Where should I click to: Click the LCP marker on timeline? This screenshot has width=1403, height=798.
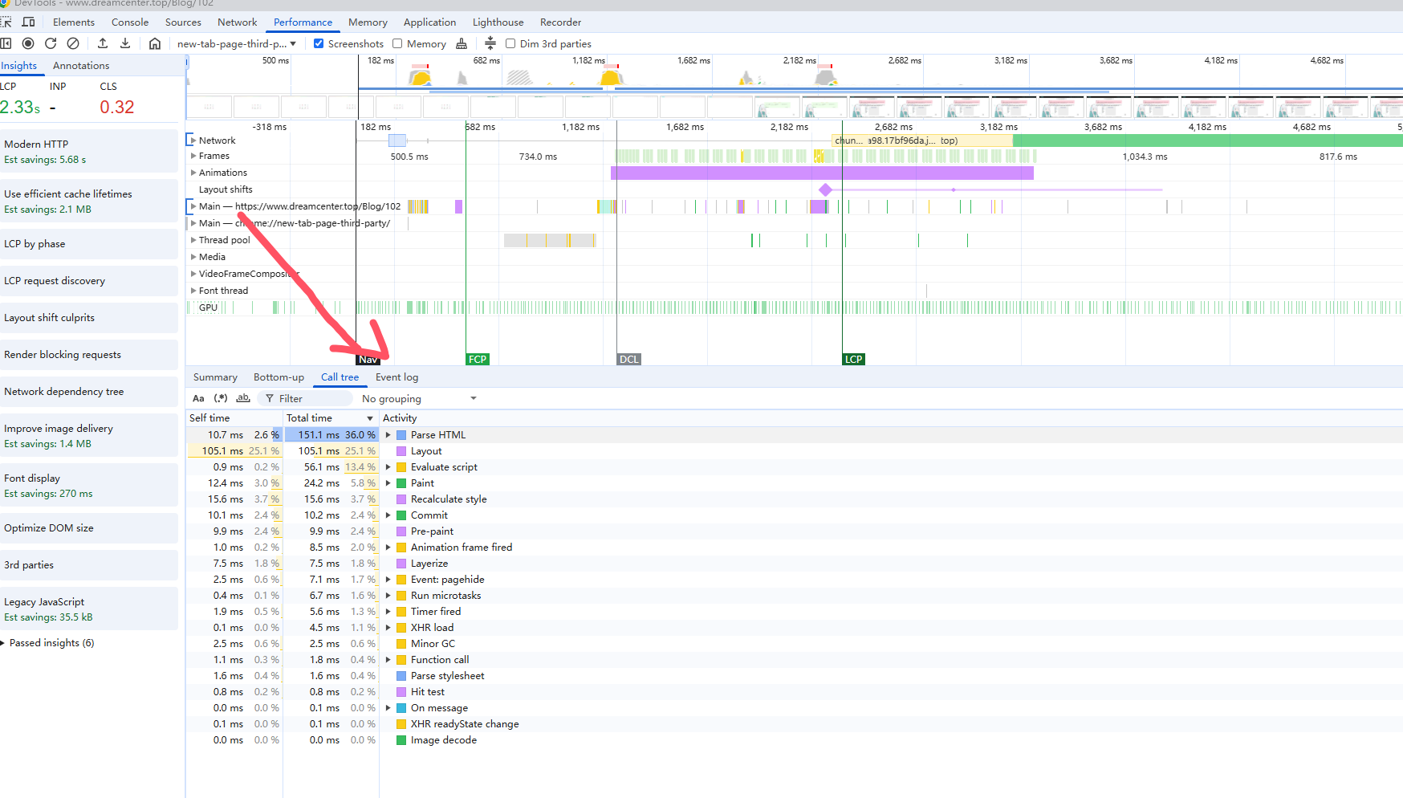(x=853, y=359)
